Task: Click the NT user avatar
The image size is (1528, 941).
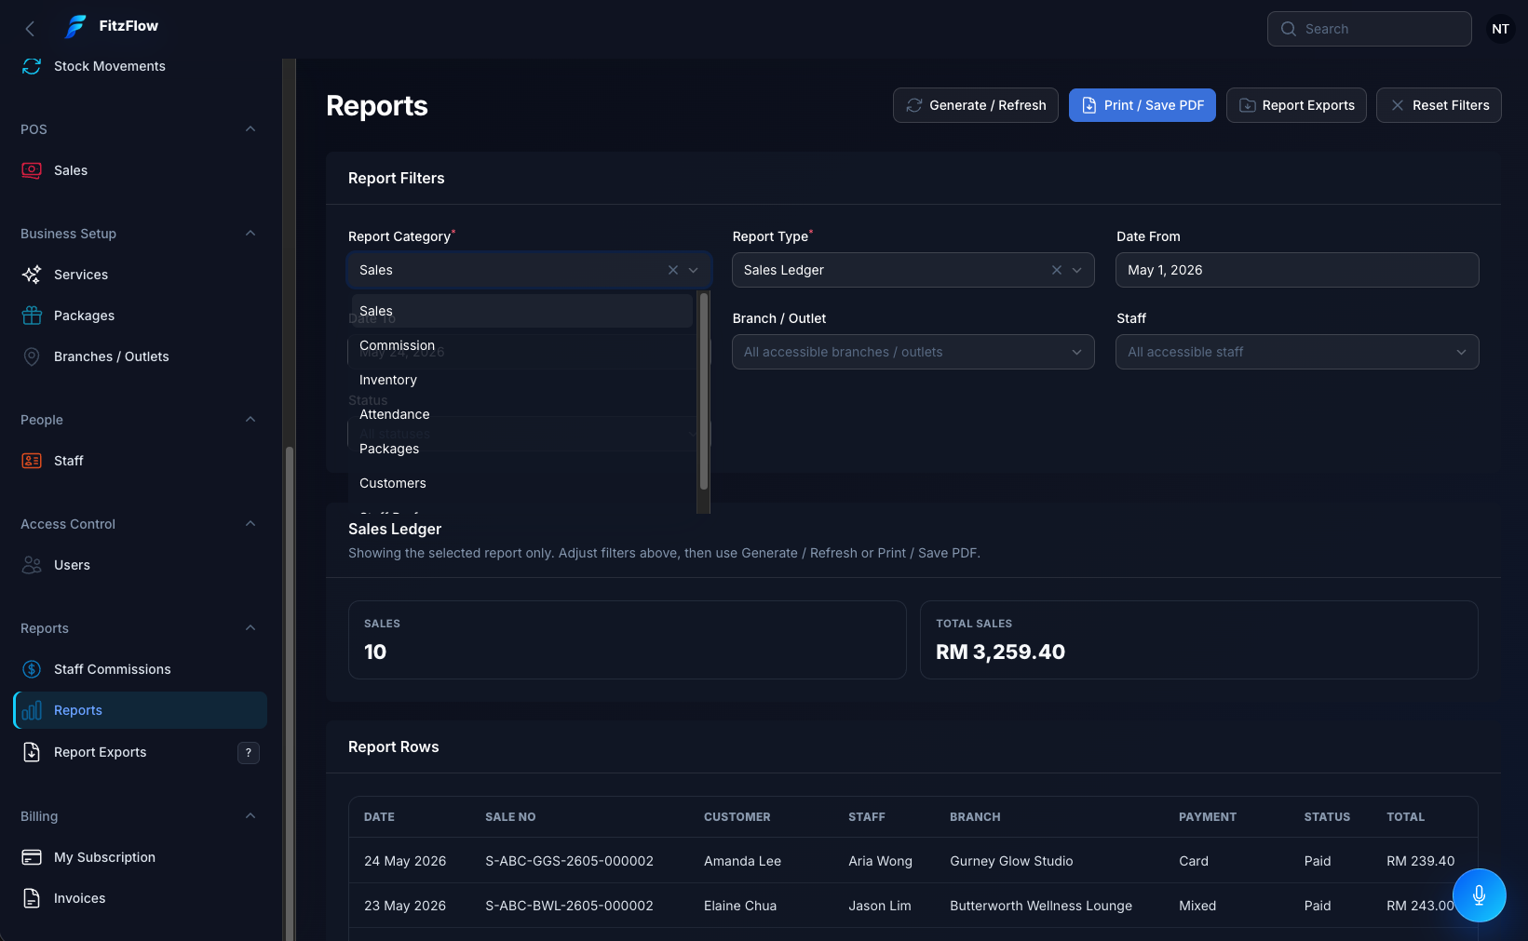Action: (1500, 29)
